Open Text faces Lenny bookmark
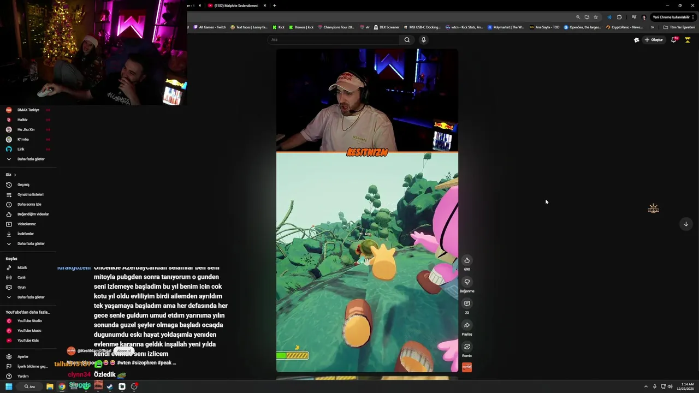The height and width of the screenshot is (393, 699). click(x=249, y=27)
